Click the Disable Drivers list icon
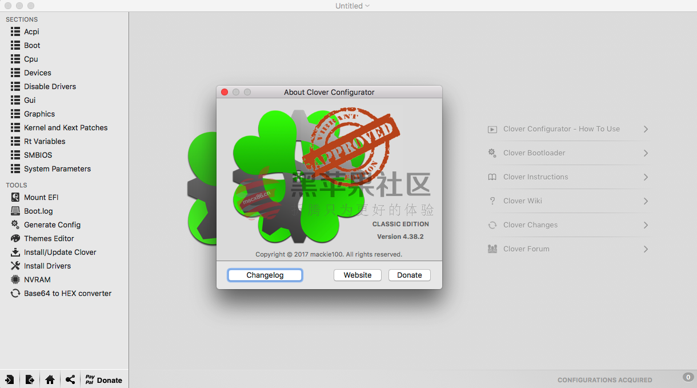The width and height of the screenshot is (697, 388). (15, 86)
